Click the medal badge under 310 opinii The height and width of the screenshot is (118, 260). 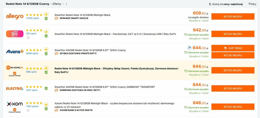(28, 37)
